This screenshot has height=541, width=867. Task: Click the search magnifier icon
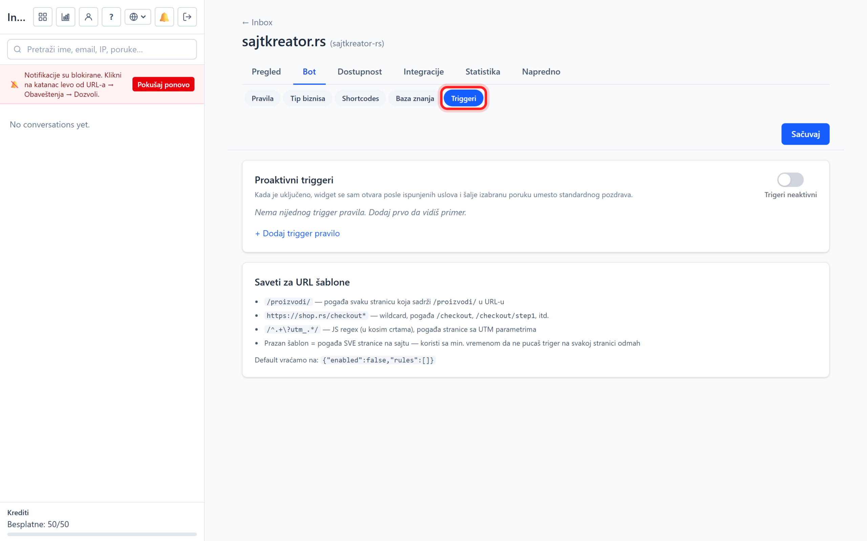[x=17, y=49]
